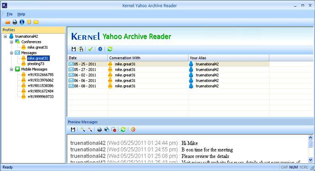The image size is (315, 171).
Task: Select mike.great31 under Conferences
Action: (x=37, y=47)
